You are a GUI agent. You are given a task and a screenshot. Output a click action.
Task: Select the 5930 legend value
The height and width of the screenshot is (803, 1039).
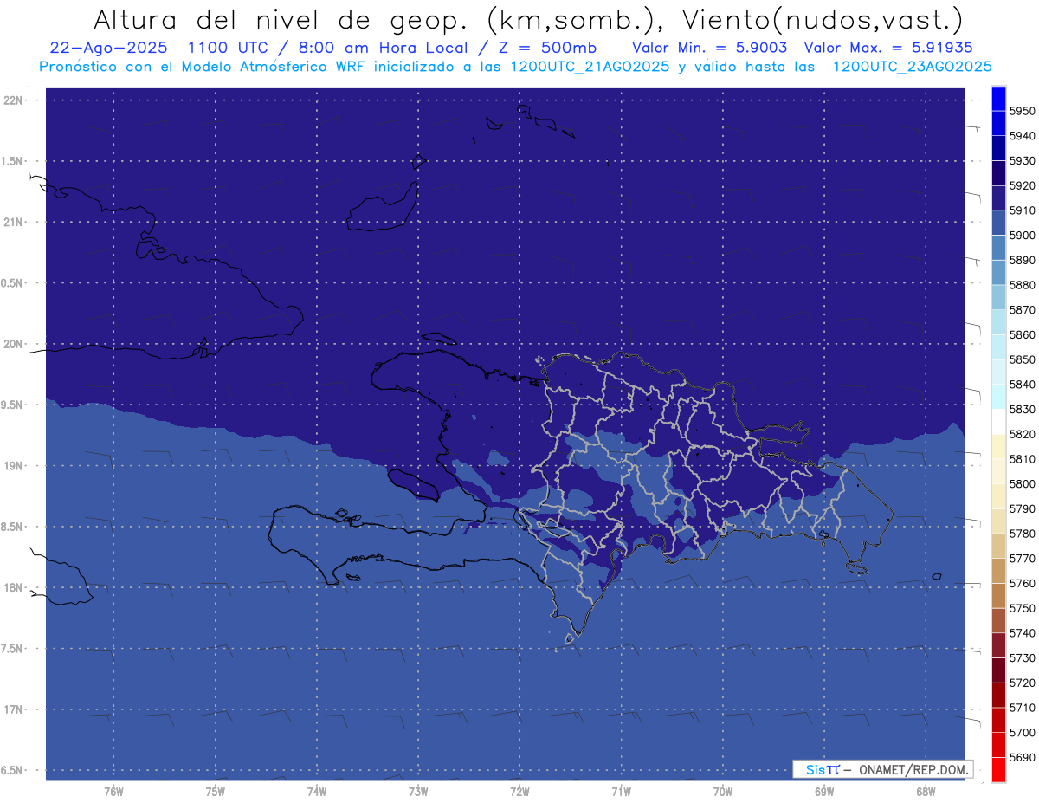[x=1022, y=161]
